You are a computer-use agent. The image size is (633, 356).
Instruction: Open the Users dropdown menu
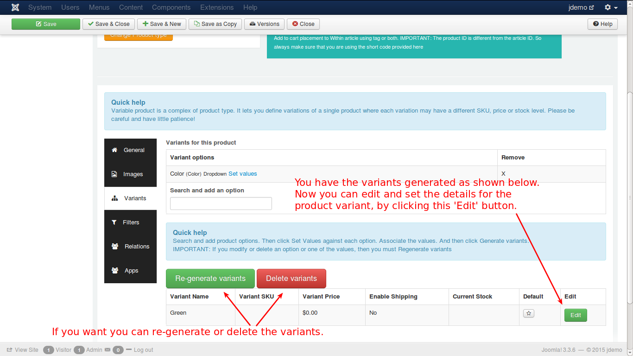[70, 7]
